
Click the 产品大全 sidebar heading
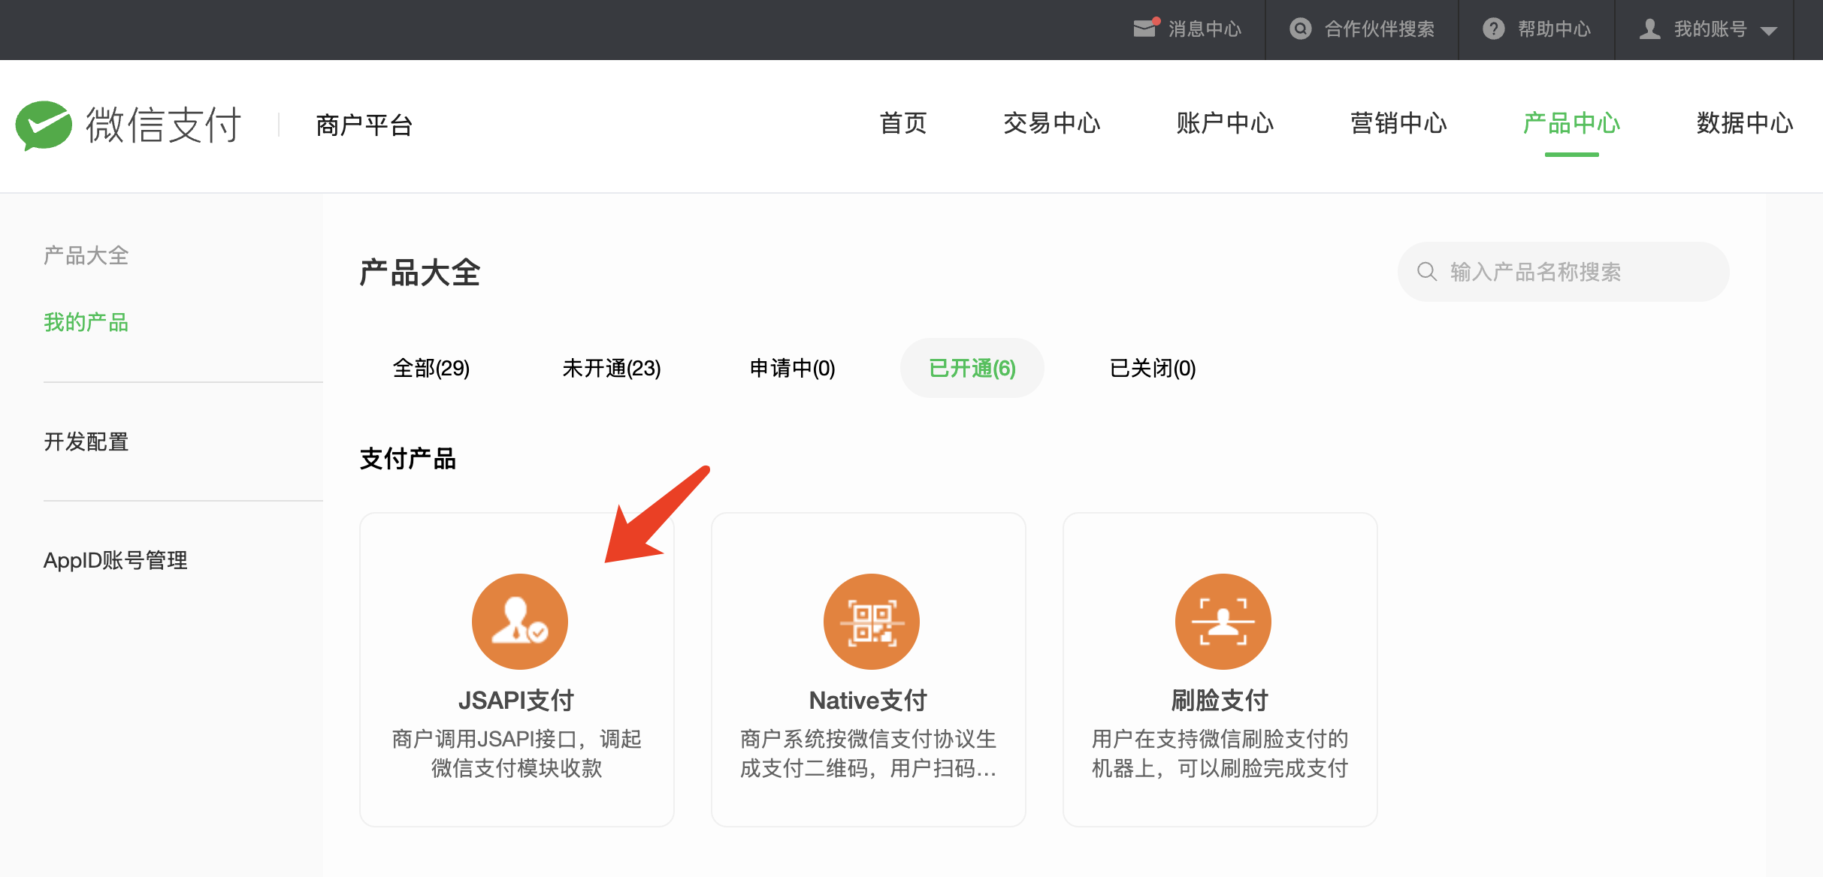pyautogui.click(x=86, y=255)
